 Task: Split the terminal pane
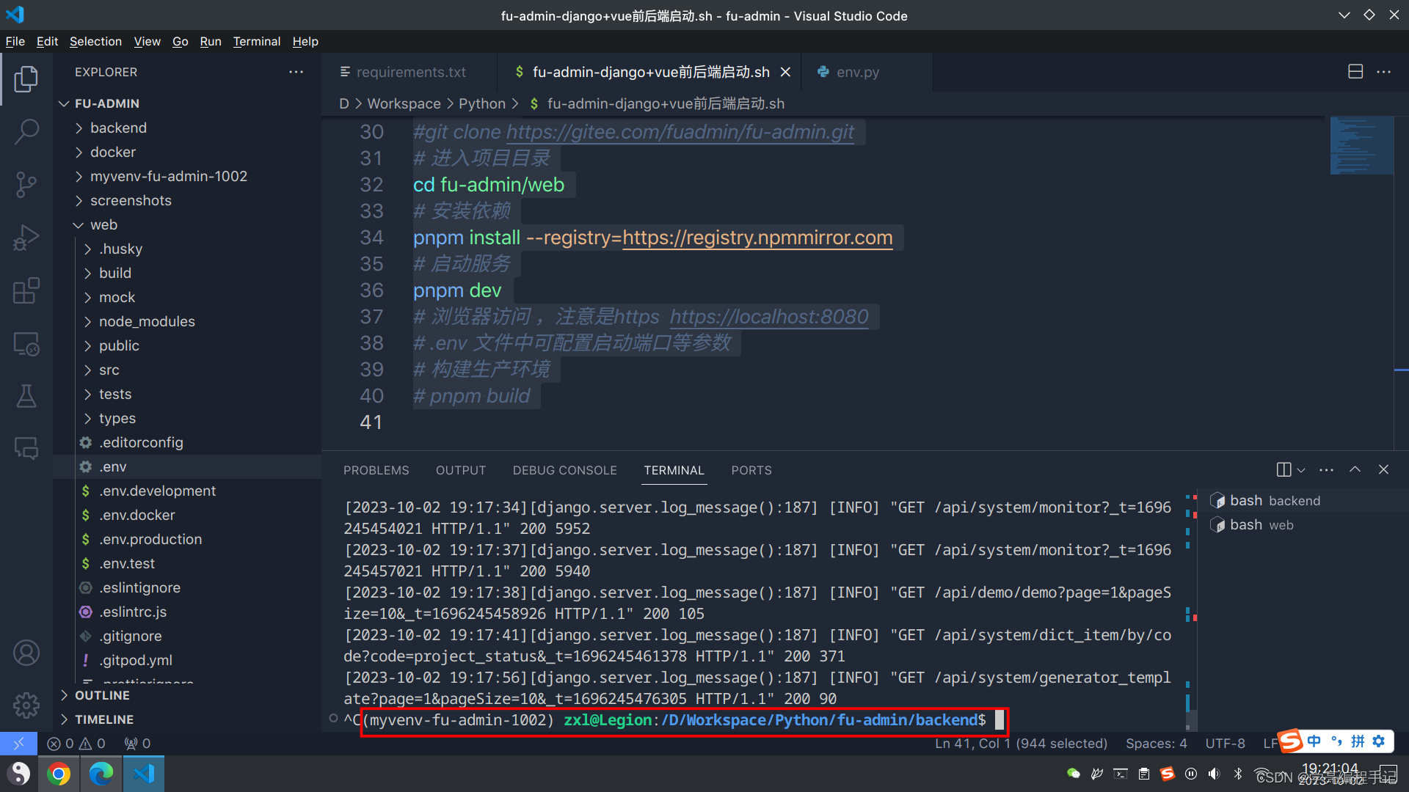(x=1282, y=469)
